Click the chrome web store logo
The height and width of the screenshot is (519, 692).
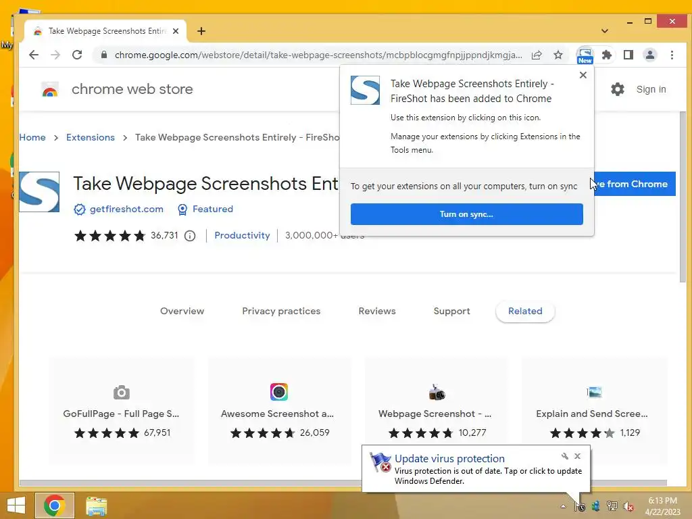click(50, 89)
